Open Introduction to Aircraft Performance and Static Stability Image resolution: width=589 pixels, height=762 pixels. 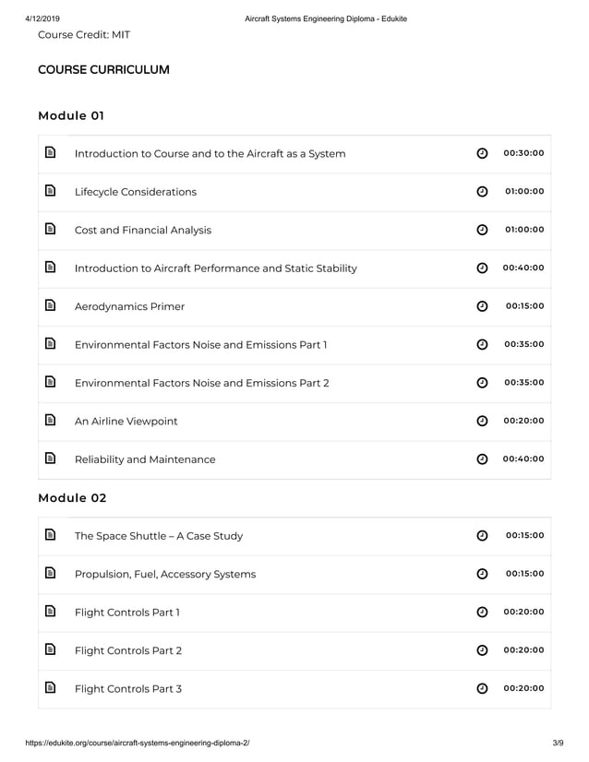coord(215,268)
